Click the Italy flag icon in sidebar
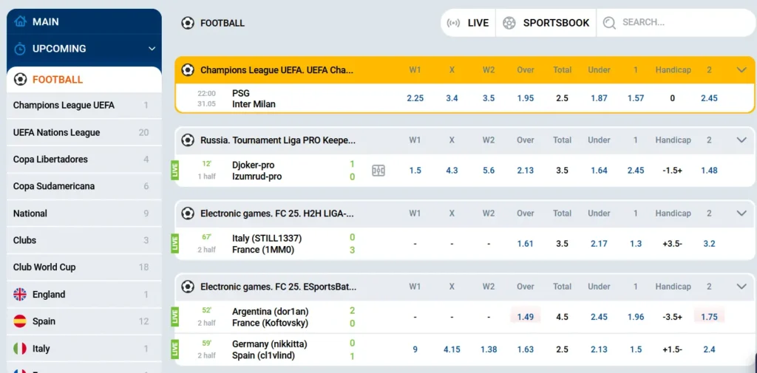This screenshot has width=757, height=373. [20, 349]
